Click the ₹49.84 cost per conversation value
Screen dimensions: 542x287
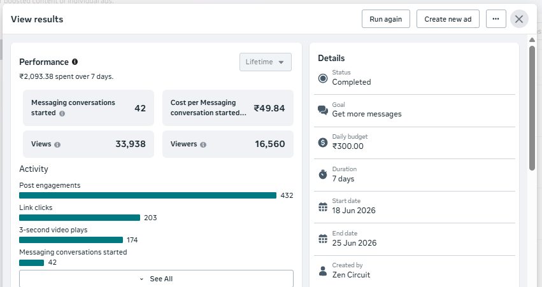[x=269, y=108]
